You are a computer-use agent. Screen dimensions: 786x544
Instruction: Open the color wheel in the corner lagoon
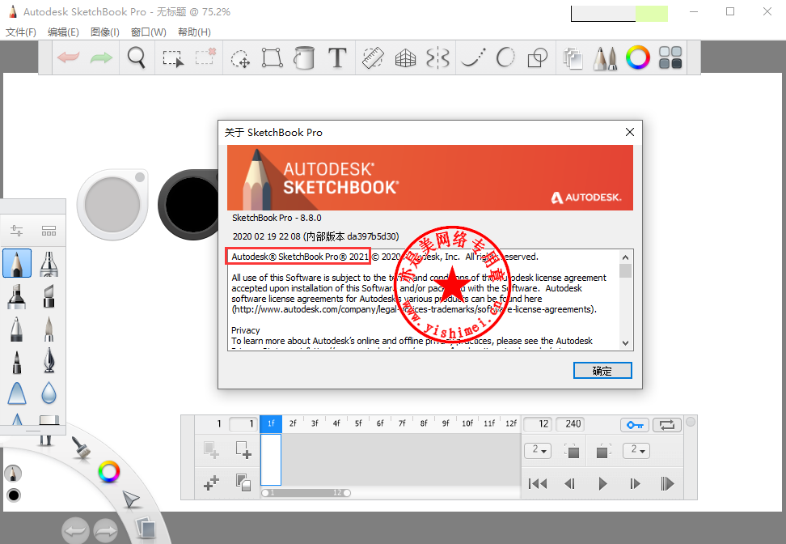(x=109, y=472)
